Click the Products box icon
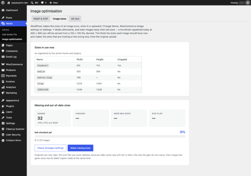This screenshot has width=251, height=176. [x=3, y=70]
